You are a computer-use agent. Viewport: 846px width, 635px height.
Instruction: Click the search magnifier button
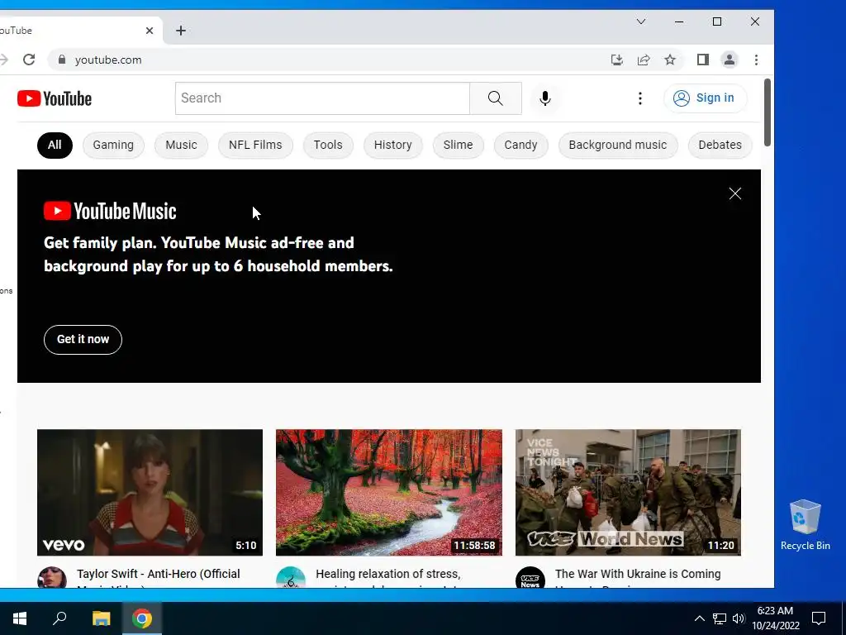coord(496,98)
